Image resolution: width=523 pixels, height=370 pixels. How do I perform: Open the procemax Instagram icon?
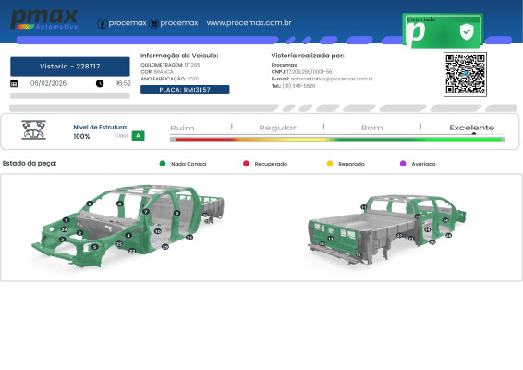tap(153, 24)
